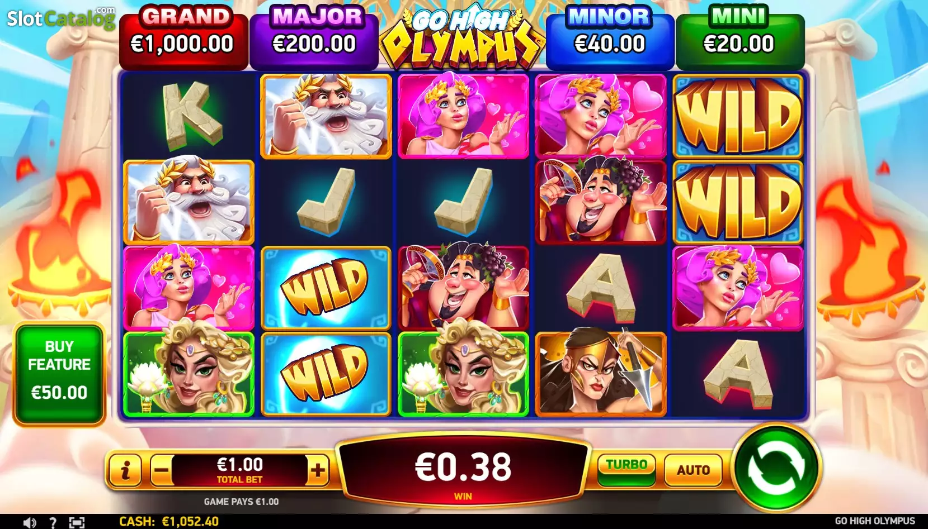Open the game info paytable icon
The height and width of the screenshot is (529, 928).
point(125,470)
